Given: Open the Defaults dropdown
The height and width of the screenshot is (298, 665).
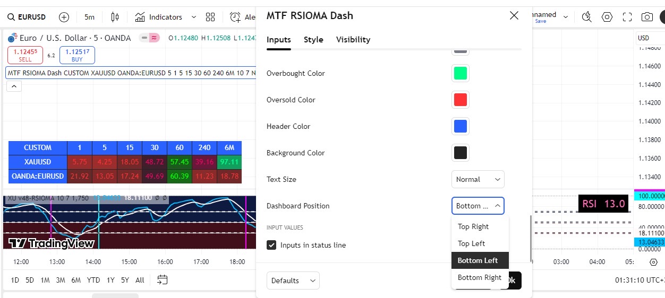Looking at the screenshot, I should 293,281.
